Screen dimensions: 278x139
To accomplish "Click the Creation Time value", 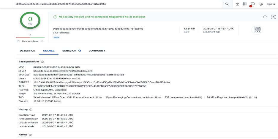I will click(58, 115).
